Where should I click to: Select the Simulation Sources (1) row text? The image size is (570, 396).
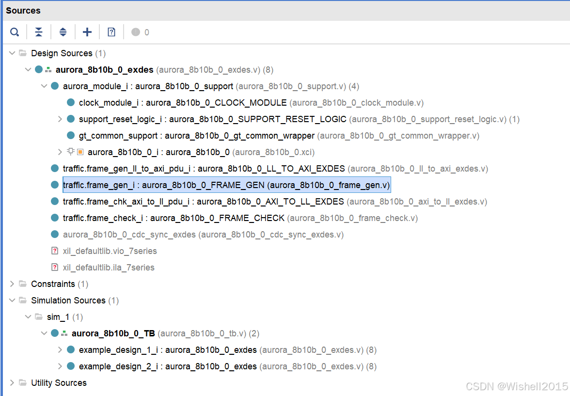(x=75, y=301)
